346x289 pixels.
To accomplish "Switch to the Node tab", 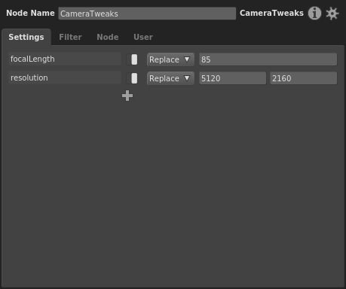I will (108, 37).
